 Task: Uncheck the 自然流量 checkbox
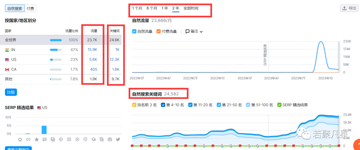coord(134,31)
